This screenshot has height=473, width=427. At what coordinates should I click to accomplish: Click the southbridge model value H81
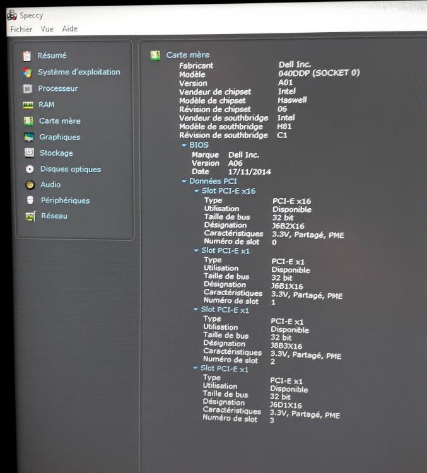pyautogui.click(x=284, y=126)
